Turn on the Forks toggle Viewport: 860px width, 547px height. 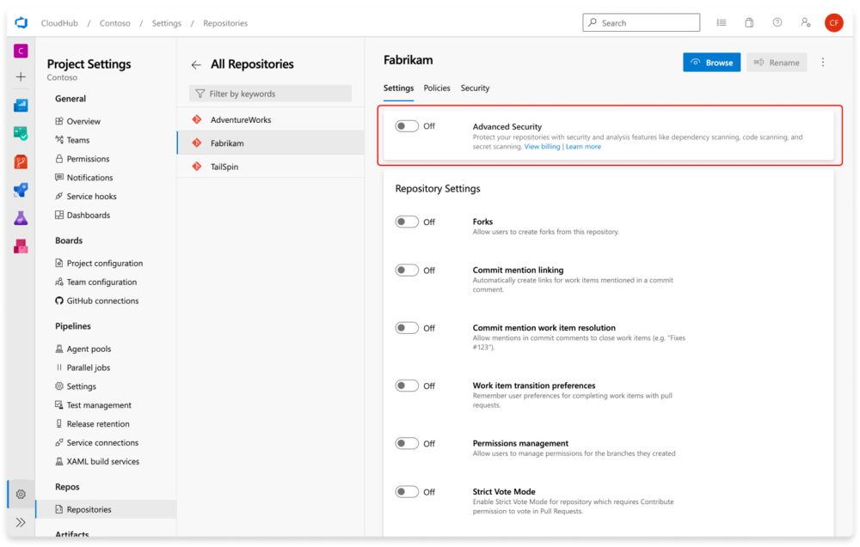click(x=407, y=222)
